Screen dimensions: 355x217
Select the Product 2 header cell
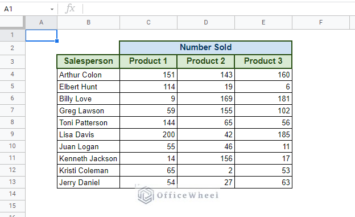205,61
